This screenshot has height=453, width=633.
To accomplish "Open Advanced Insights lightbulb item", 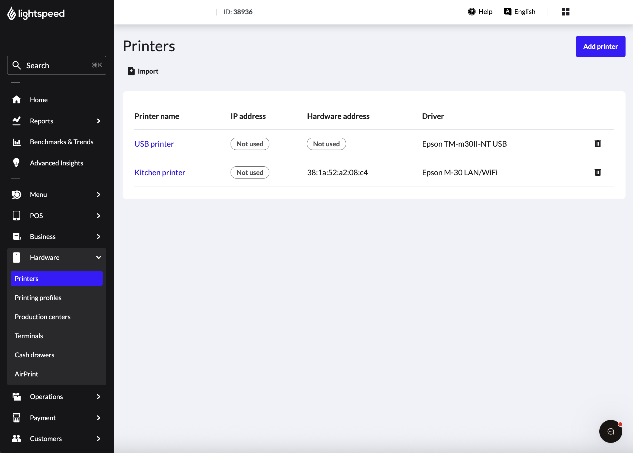I will 56,163.
